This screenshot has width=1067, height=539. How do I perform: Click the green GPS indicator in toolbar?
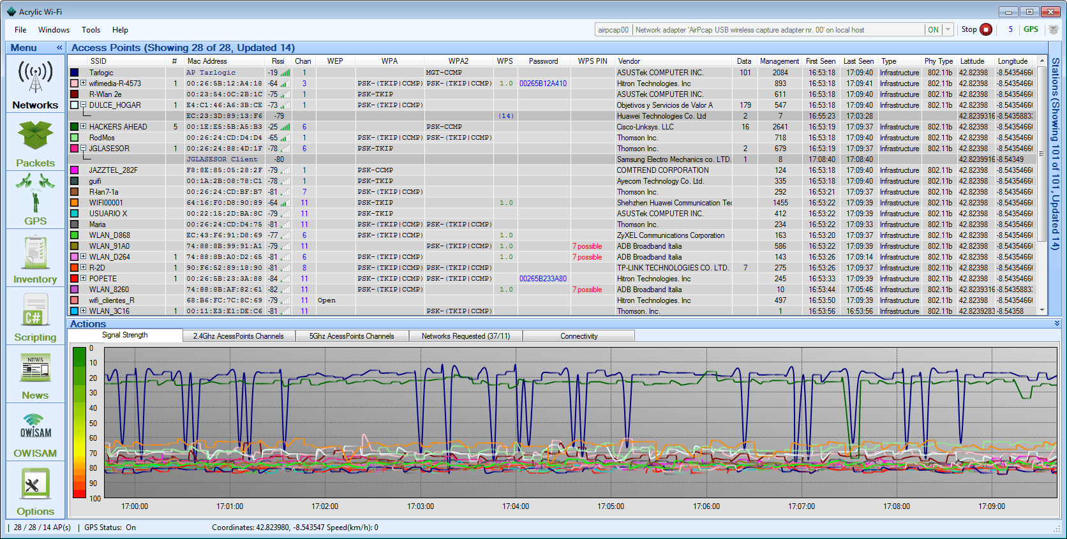(x=1031, y=29)
